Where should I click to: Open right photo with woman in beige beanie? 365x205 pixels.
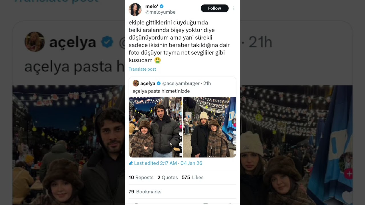point(209,127)
